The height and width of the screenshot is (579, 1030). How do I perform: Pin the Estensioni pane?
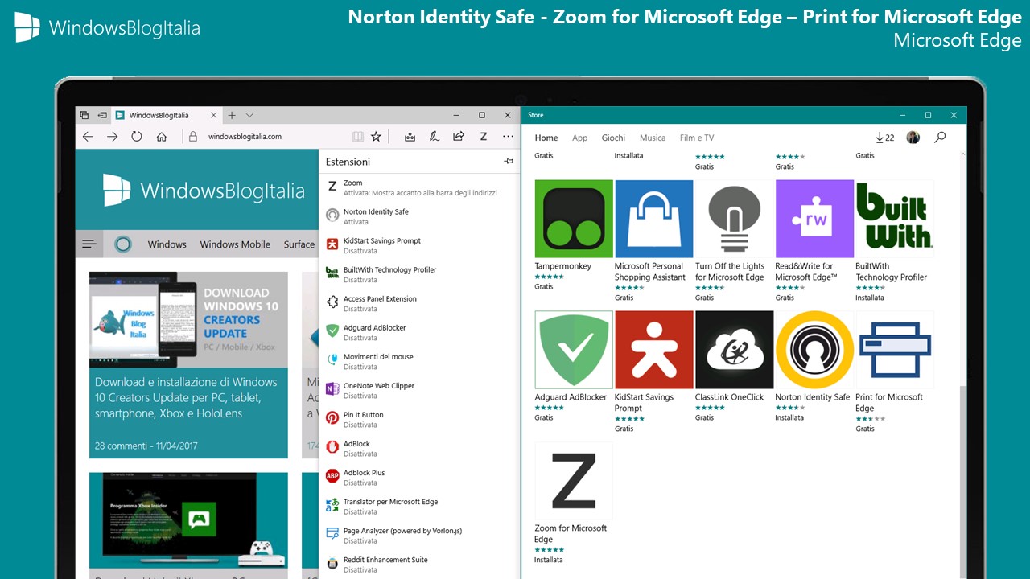click(509, 162)
